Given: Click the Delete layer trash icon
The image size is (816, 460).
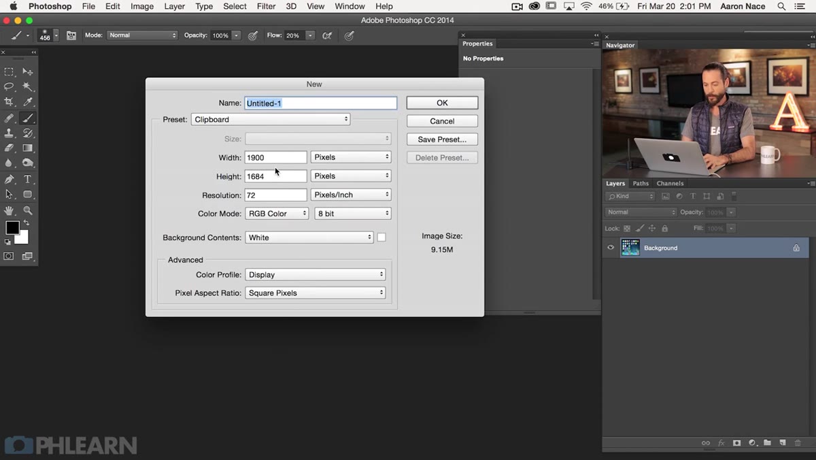Looking at the screenshot, I should pyautogui.click(x=798, y=443).
